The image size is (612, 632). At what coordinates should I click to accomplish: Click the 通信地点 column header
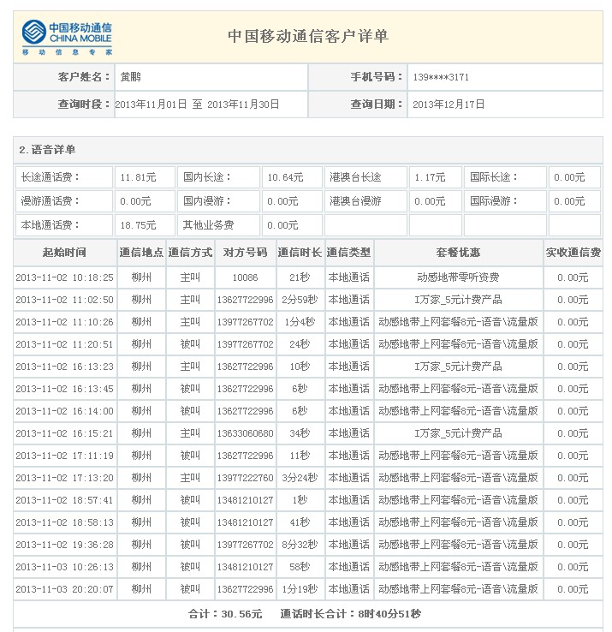[x=141, y=253]
